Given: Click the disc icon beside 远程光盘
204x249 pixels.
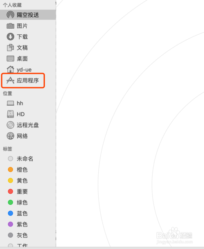Looking at the screenshot, I should (11, 125).
